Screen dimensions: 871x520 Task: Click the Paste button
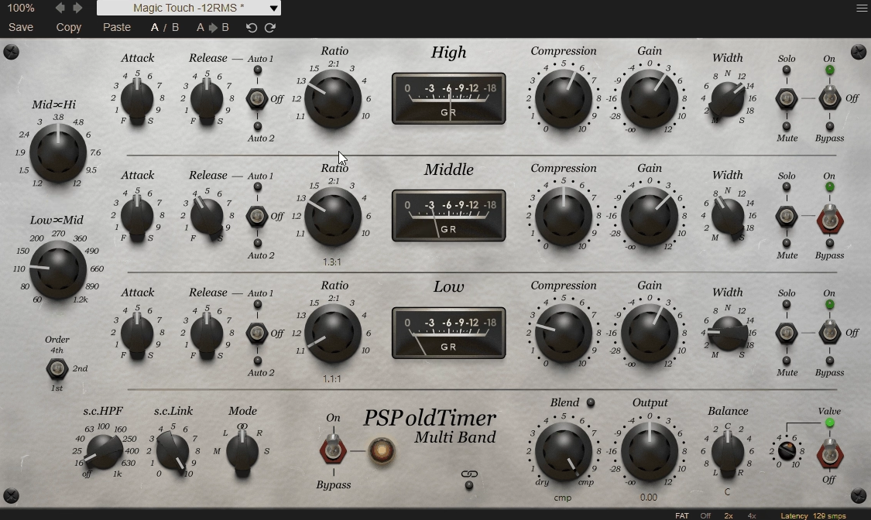pos(117,28)
